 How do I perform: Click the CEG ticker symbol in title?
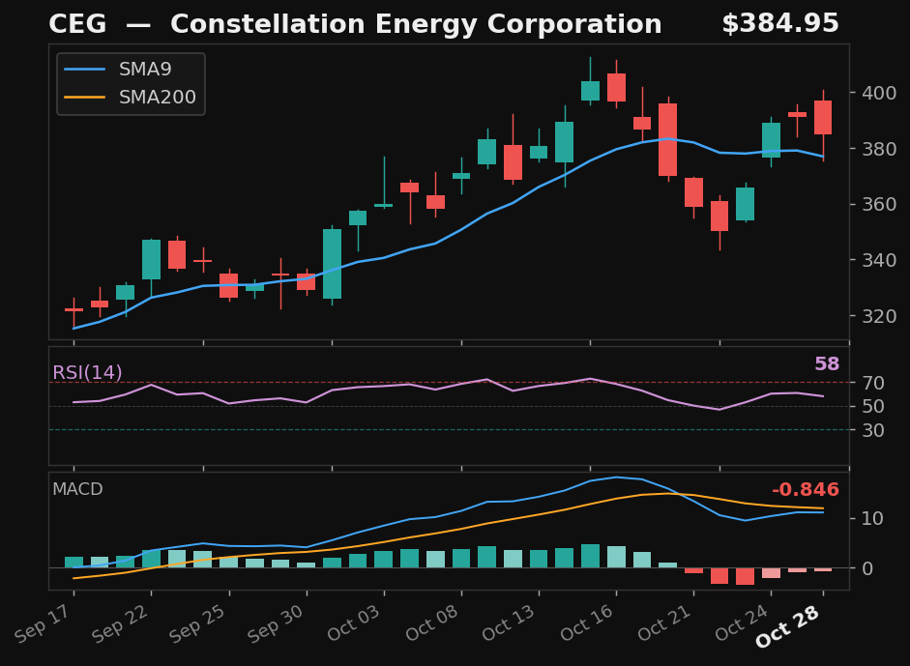[77, 24]
